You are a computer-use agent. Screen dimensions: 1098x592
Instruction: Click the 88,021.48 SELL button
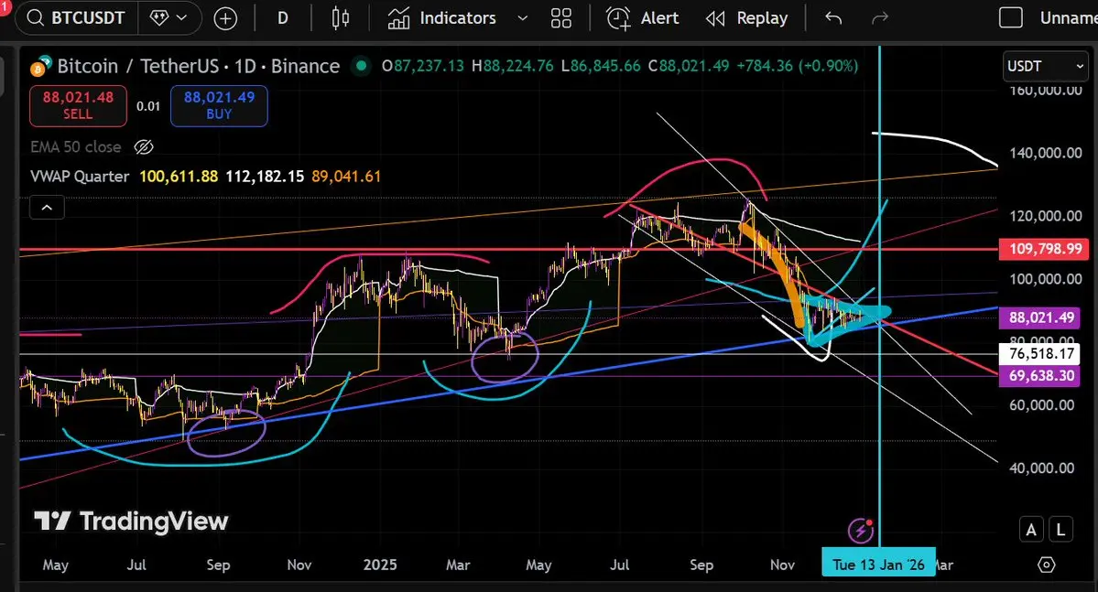point(78,105)
